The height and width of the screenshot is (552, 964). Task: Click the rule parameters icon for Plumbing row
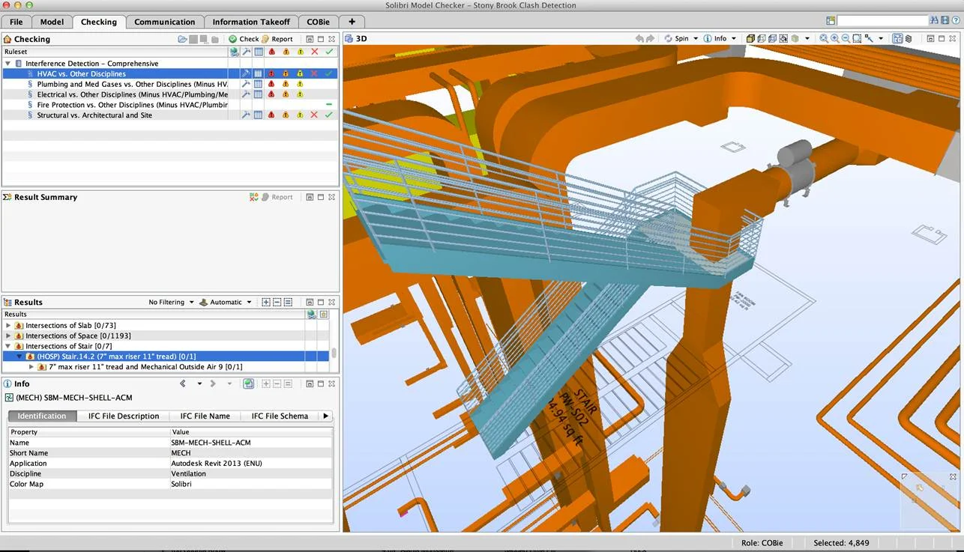coord(245,85)
